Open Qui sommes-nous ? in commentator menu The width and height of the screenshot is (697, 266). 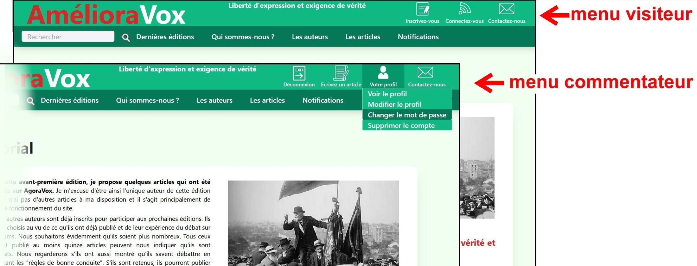[147, 100]
